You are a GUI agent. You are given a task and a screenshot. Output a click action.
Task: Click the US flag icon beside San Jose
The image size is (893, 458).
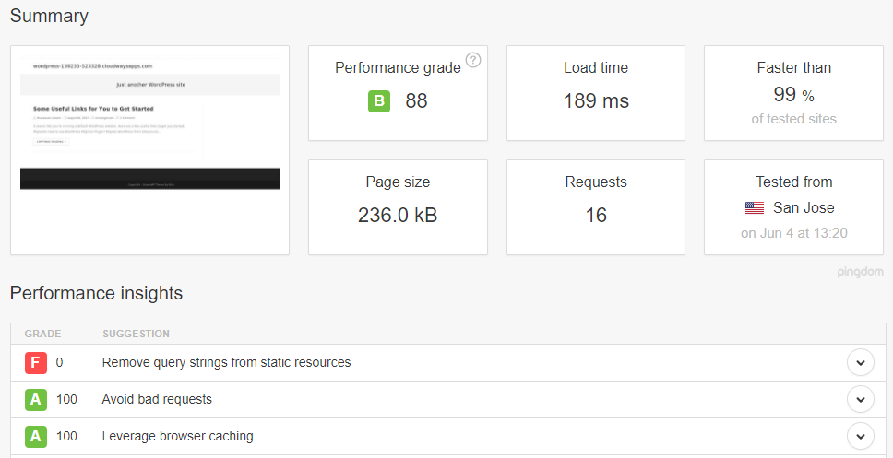754,208
